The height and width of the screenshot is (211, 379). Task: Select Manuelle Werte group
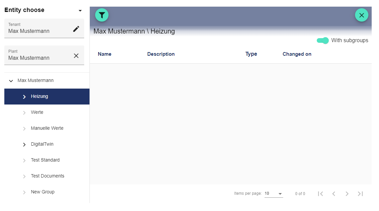(47, 128)
